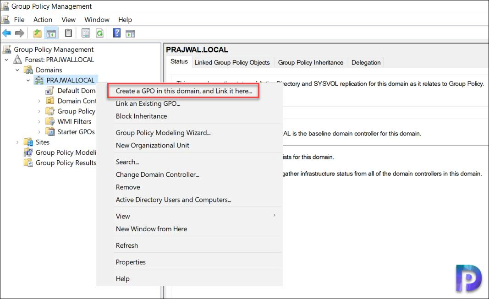Click the Default Domain policy shortcut icon
Viewport: 489px width, 299px height.
(50, 91)
